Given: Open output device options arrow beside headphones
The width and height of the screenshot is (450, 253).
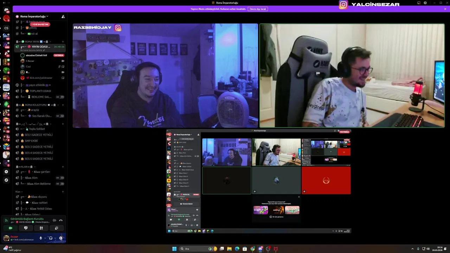Looking at the screenshot, I should click(x=55, y=238).
